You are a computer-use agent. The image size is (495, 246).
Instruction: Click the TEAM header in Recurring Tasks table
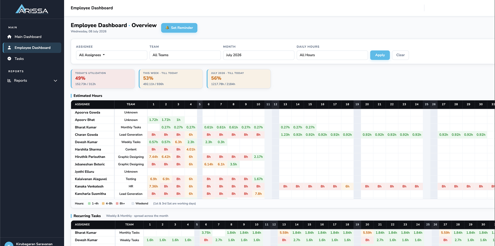click(x=130, y=225)
